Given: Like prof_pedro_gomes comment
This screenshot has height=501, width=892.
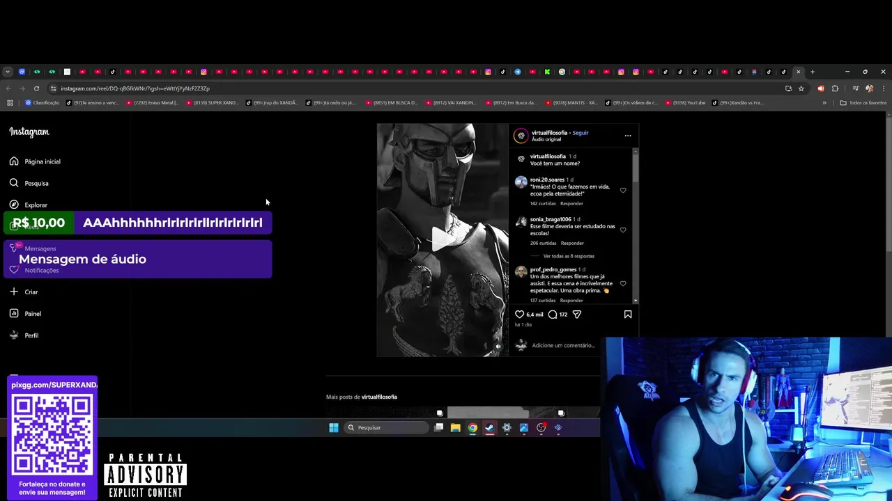Looking at the screenshot, I should click(x=623, y=283).
